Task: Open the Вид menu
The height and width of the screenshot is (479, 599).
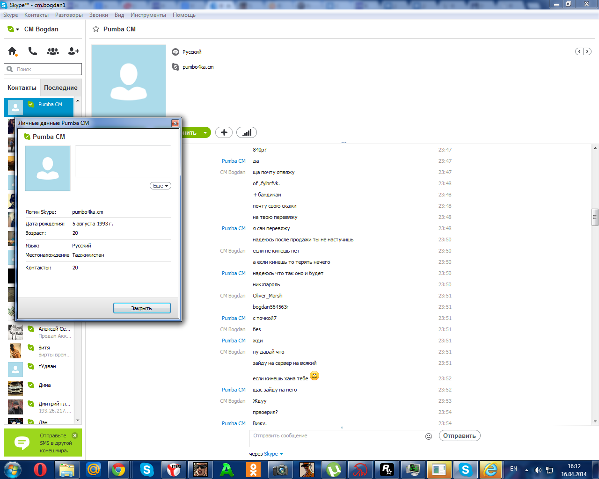Action: 119,15
